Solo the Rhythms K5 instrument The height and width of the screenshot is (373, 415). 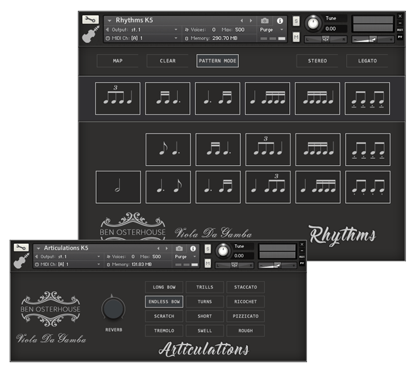[x=296, y=21]
